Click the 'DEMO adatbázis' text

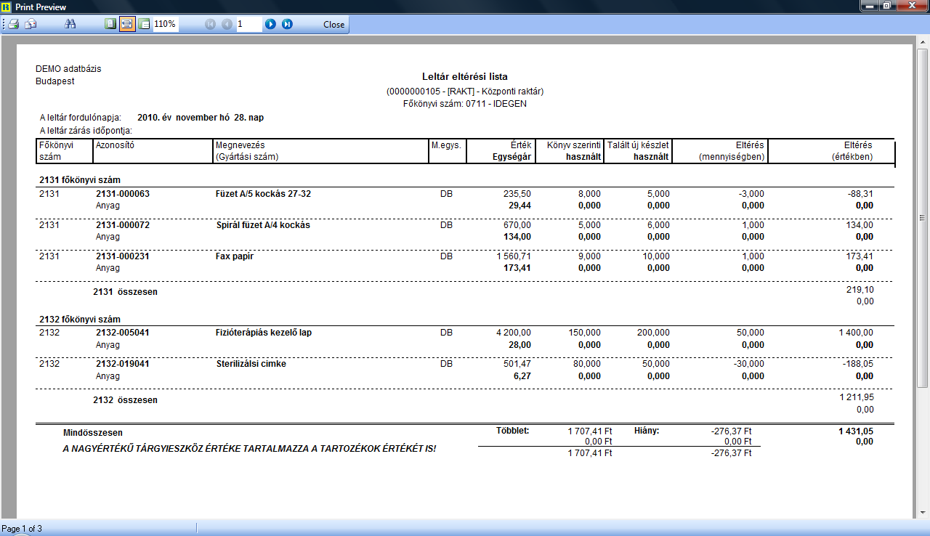[x=68, y=69]
